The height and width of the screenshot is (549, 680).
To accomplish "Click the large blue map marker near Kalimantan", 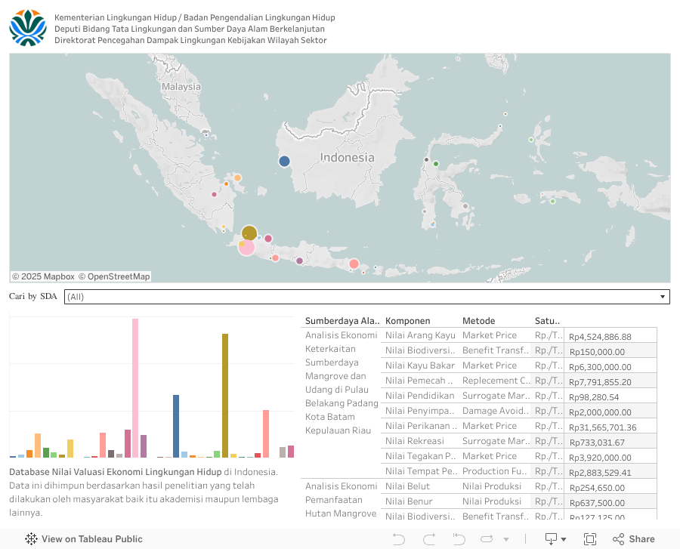I will pyautogui.click(x=284, y=161).
